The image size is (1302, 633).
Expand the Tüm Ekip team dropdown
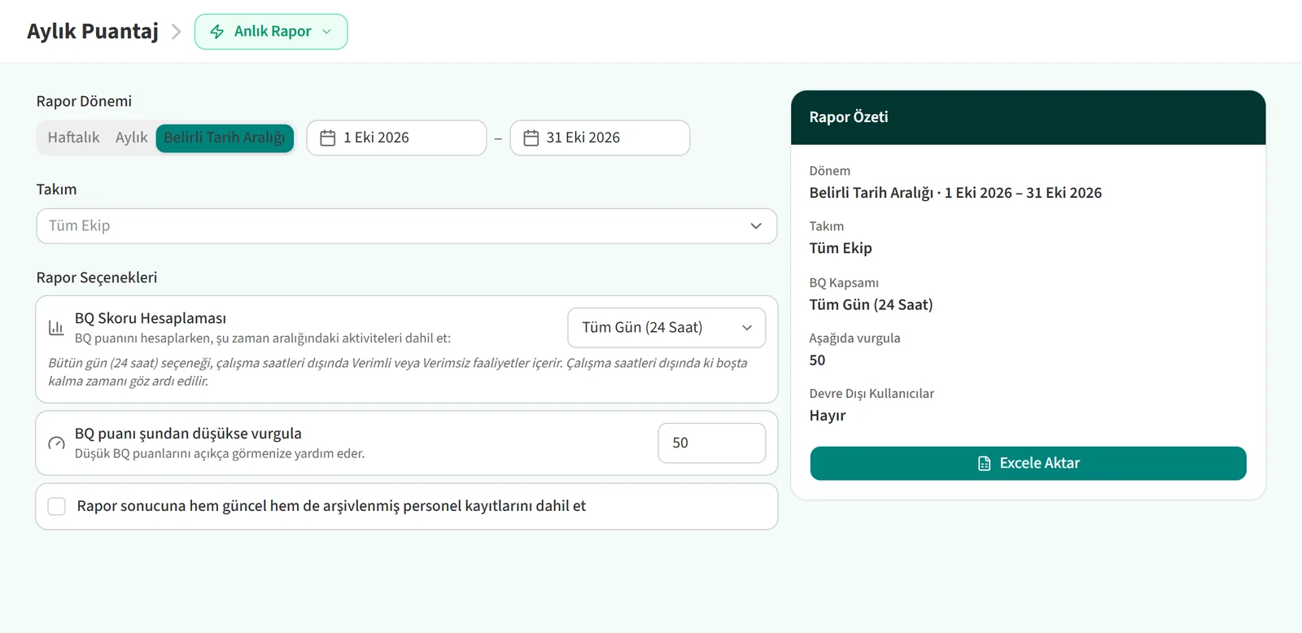407,226
